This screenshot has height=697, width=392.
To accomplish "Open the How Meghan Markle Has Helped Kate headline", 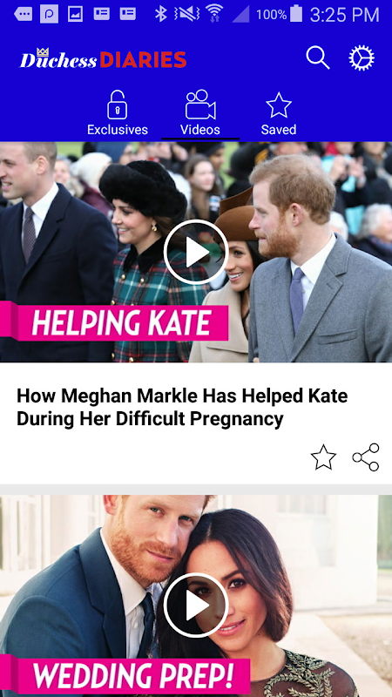I will 182,407.
